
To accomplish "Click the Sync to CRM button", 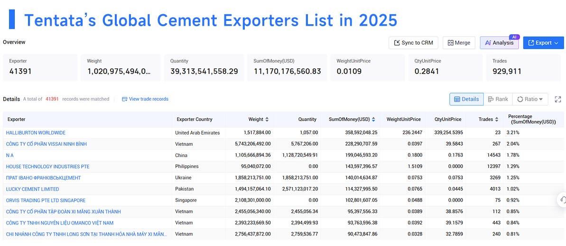I will coord(413,43).
